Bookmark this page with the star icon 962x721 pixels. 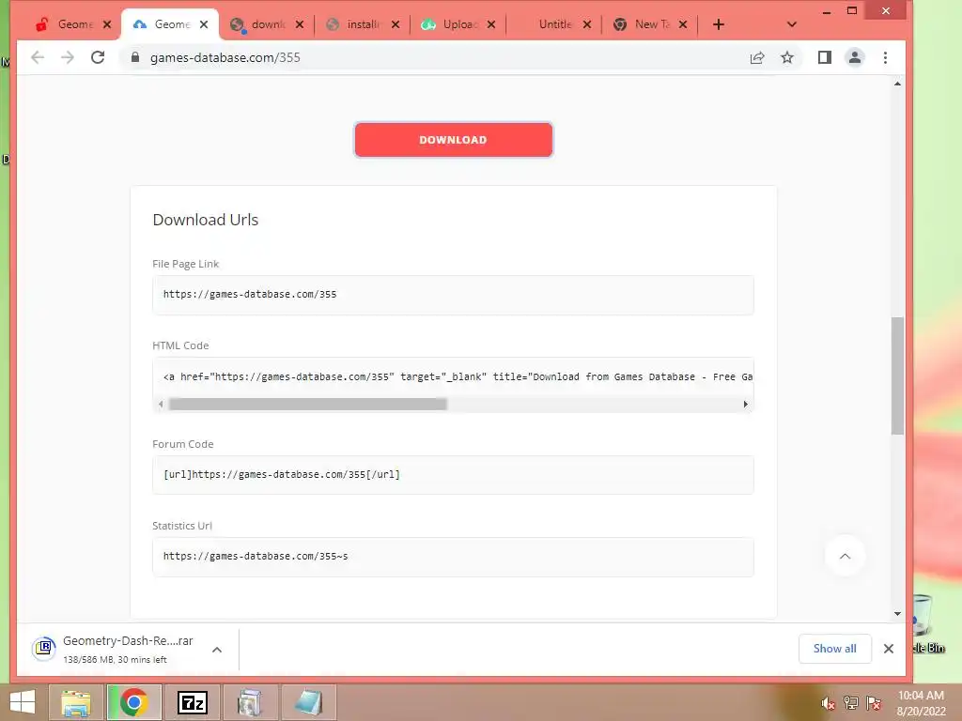[787, 57]
